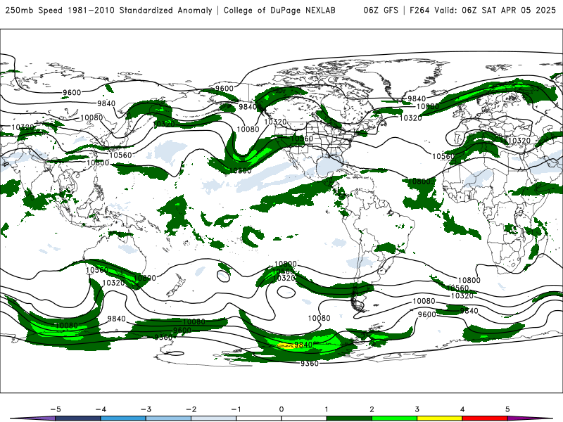Click the 10800 contour label over western Africa
The width and height of the screenshot is (563, 422).
pos(419,181)
